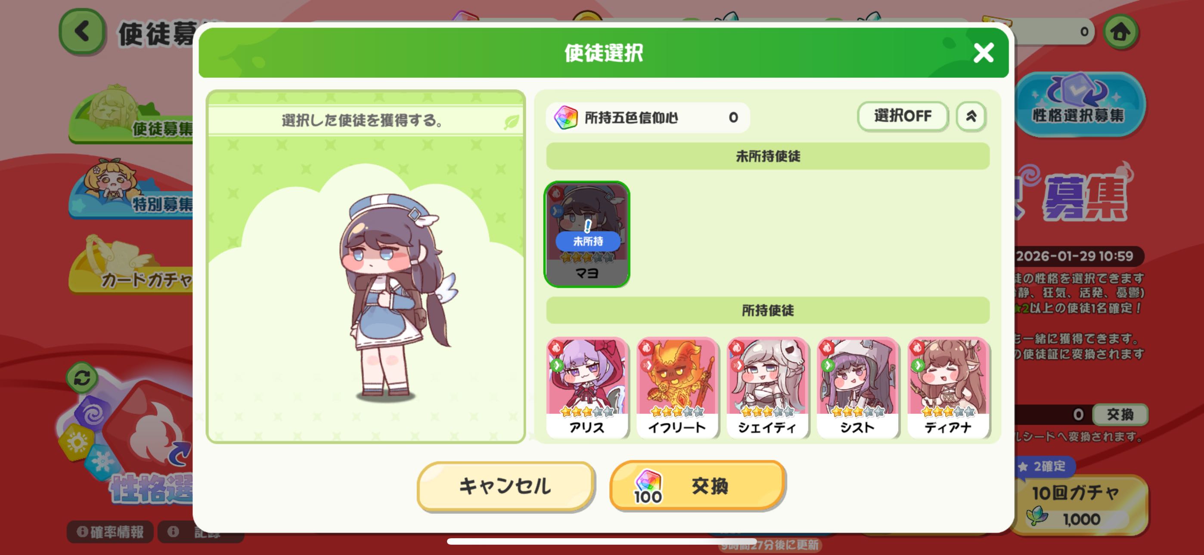Click the info icon beside 確率情報
Screen dimensions: 1204x555
point(82,532)
